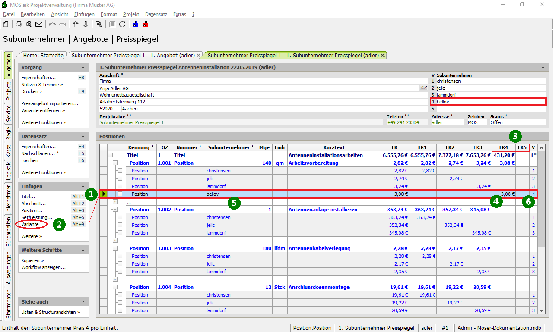The width and height of the screenshot is (553, 332).
Task: Tick the checkbox in the christensen row under 1.001
Action: [120, 171]
